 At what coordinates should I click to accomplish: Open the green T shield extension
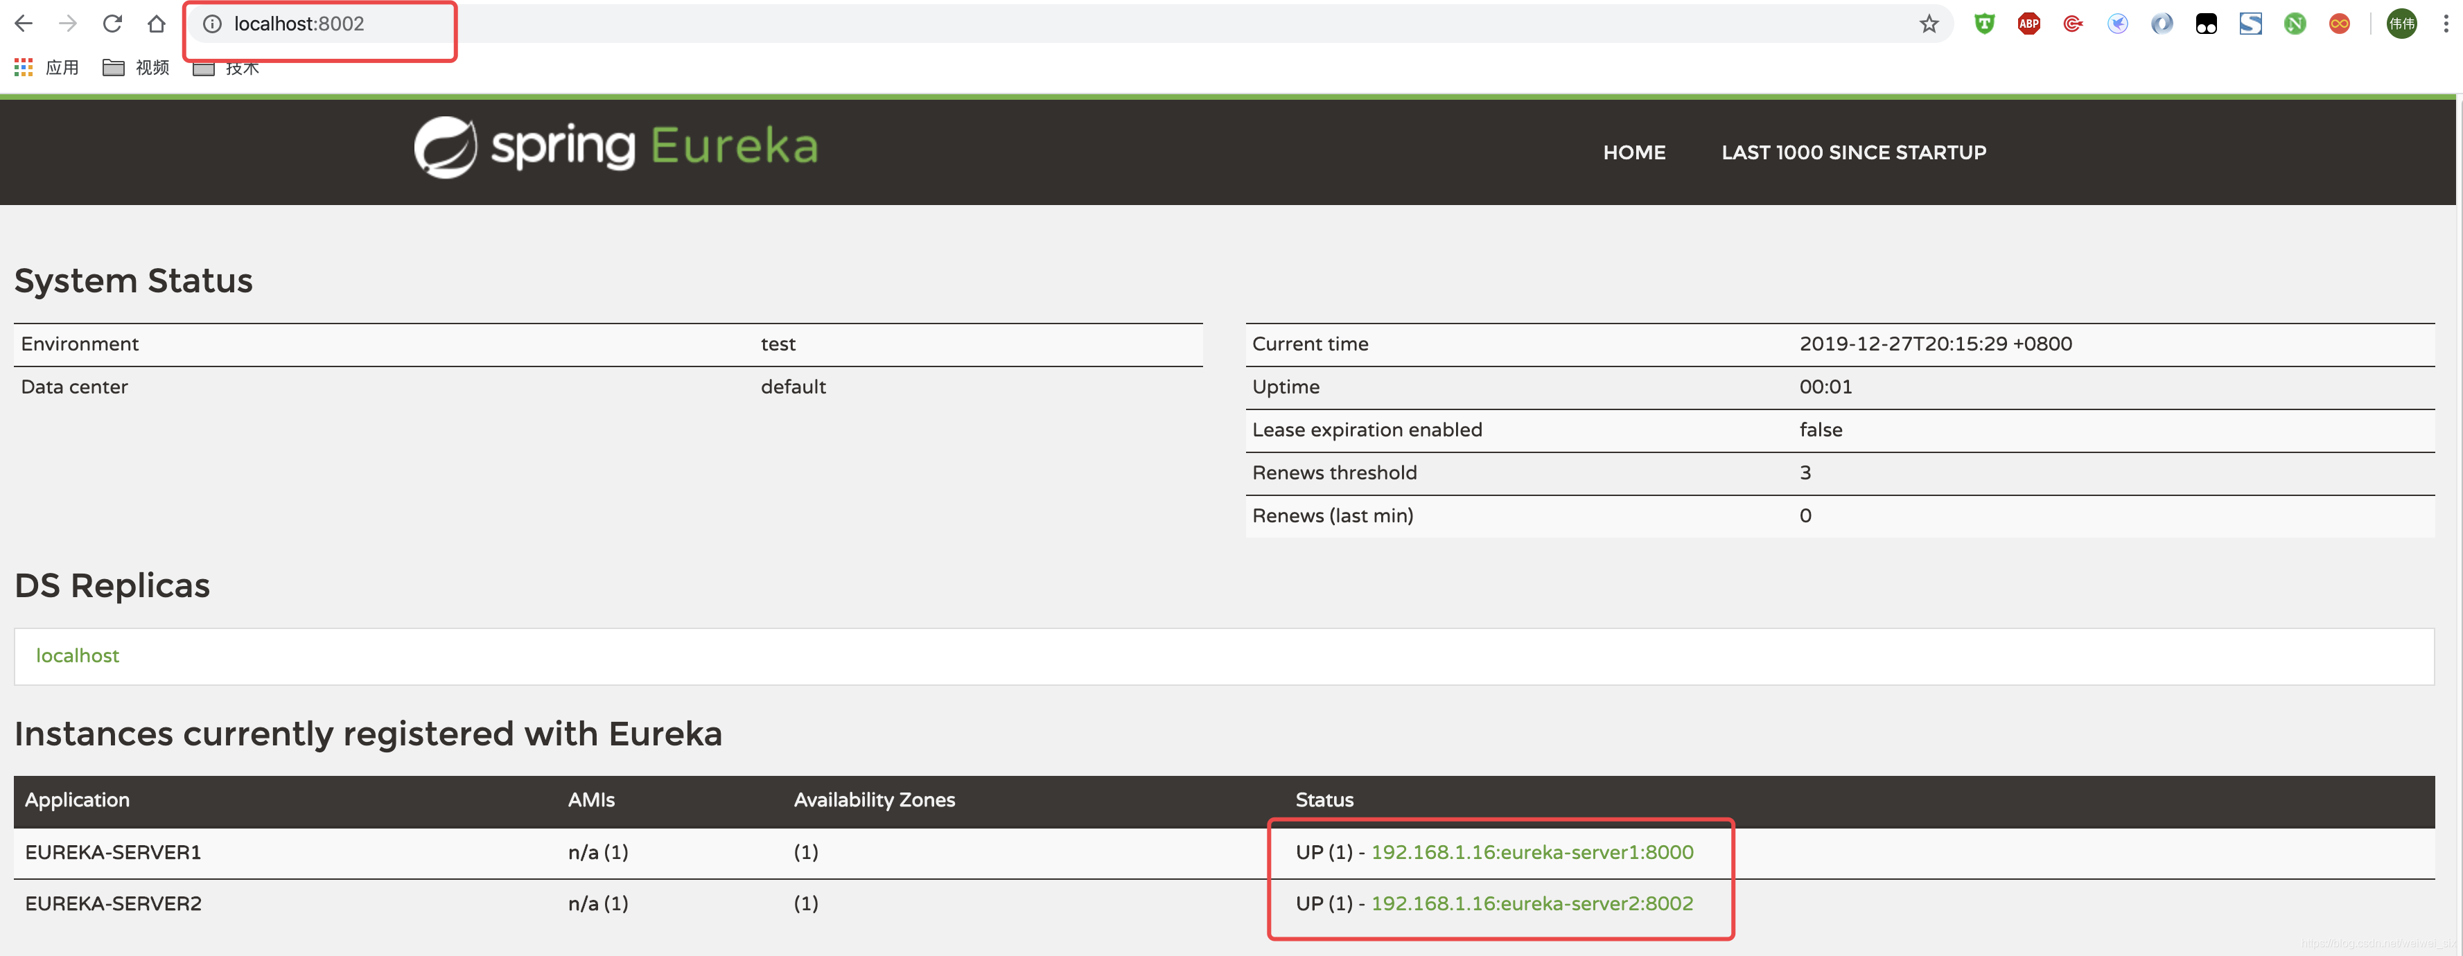click(1984, 24)
